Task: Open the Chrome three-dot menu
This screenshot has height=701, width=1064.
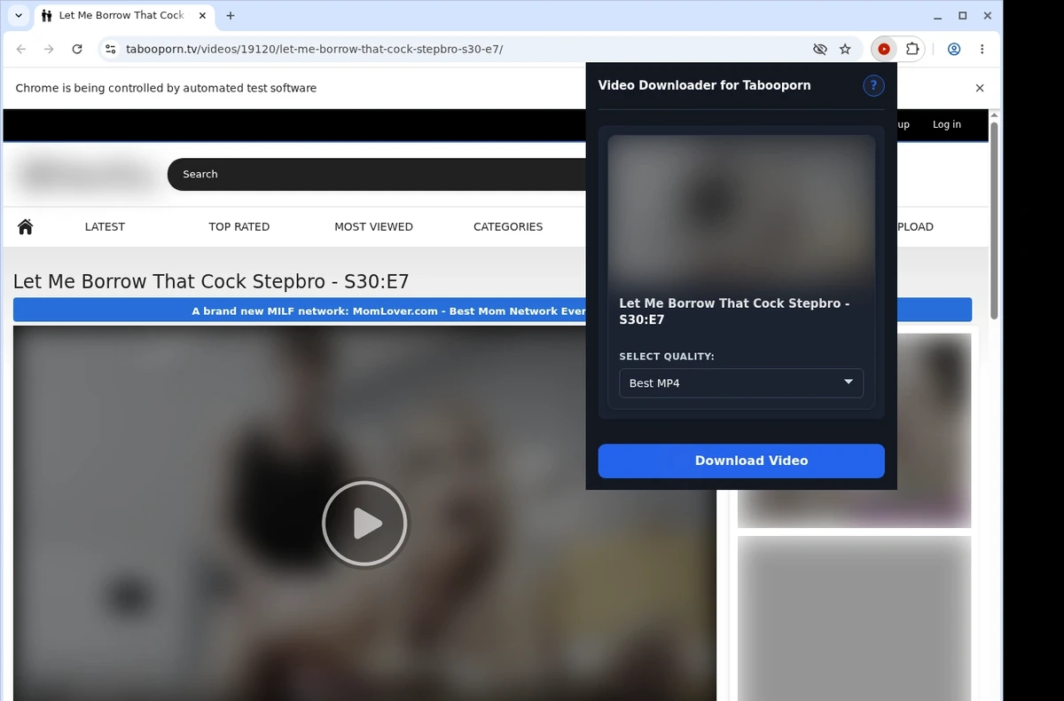Action: coord(982,50)
